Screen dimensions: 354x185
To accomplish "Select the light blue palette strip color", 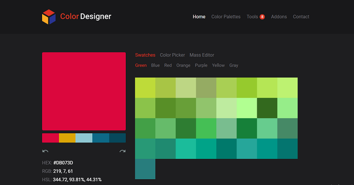I will 84,138.
